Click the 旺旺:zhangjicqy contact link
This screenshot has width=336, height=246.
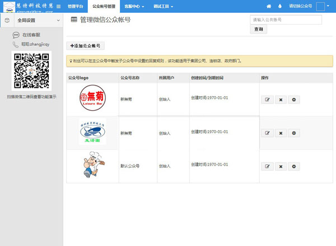tap(35, 44)
